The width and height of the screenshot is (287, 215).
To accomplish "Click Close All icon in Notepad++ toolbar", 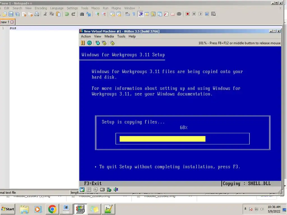I will click(30, 14).
